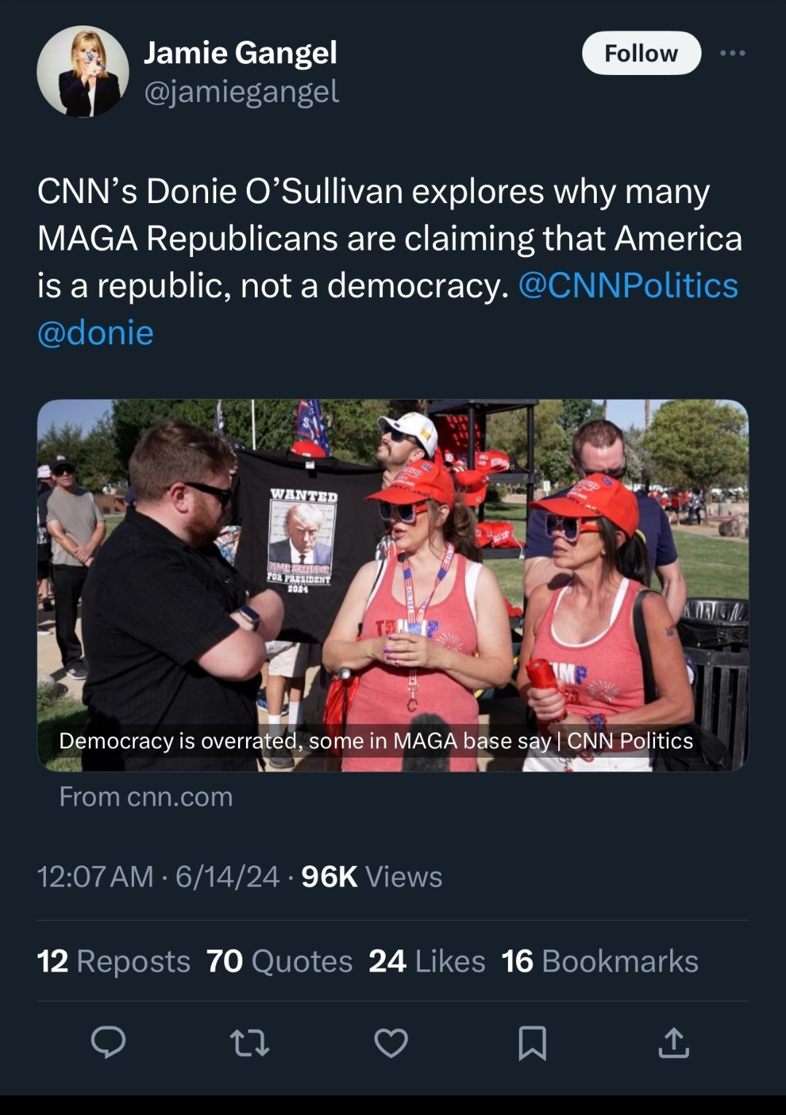This screenshot has width=786, height=1115.
Task: Open the @donie mention
Action: 96,334
